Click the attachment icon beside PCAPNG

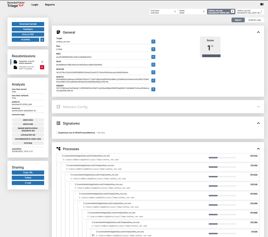[x=42, y=40]
